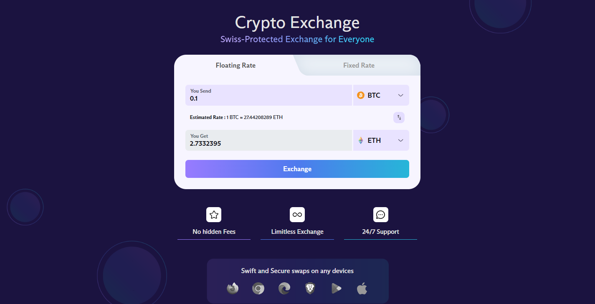Click the Microsoft Edge icon
Viewport: 595px width, 304px height.
click(x=284, y=288)
